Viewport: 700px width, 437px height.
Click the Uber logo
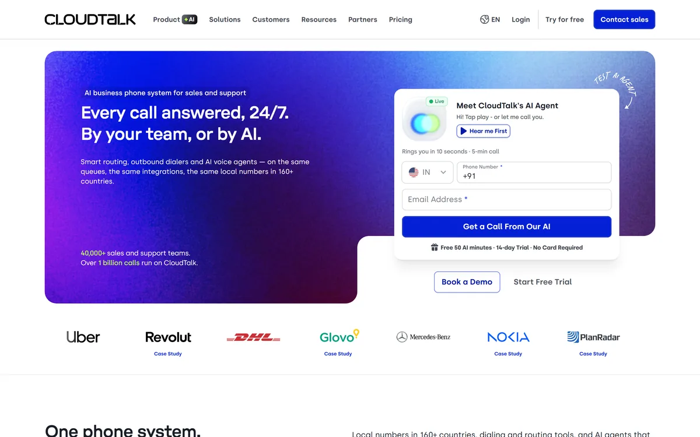point(83,337)
